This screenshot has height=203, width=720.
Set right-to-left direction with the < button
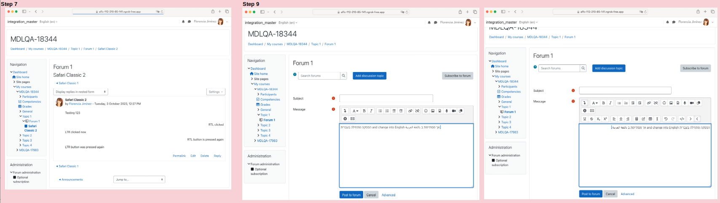pyautogui.click(x=697, y=119)
